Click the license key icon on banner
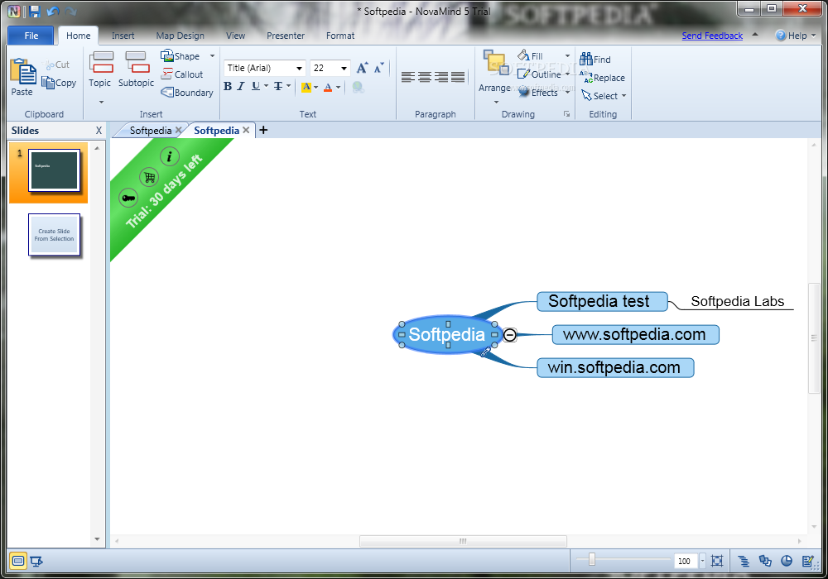Image resolution: width=828 pixels, height=579 pixels. pos(128,198)
